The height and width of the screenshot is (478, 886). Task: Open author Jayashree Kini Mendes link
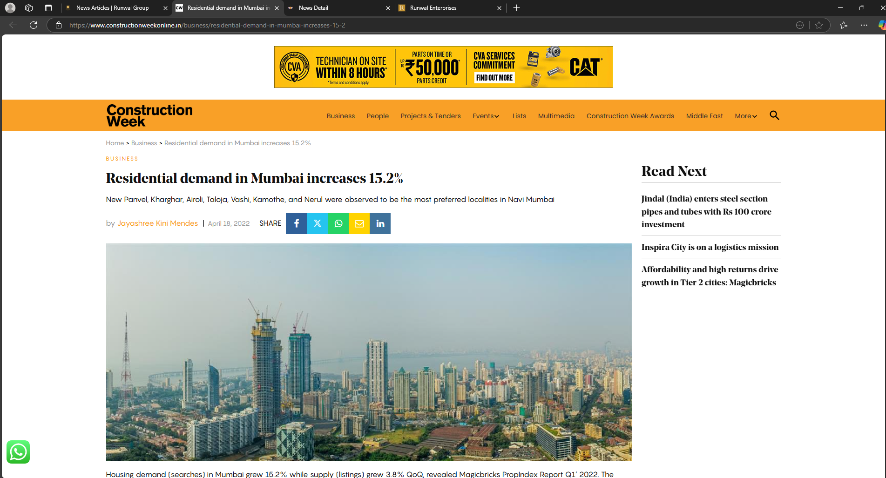tap(157, 223)
